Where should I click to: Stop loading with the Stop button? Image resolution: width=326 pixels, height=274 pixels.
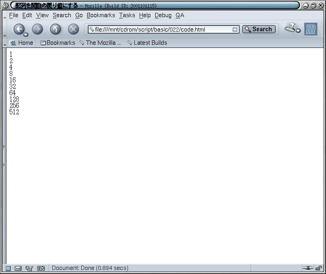coord(73,29)
